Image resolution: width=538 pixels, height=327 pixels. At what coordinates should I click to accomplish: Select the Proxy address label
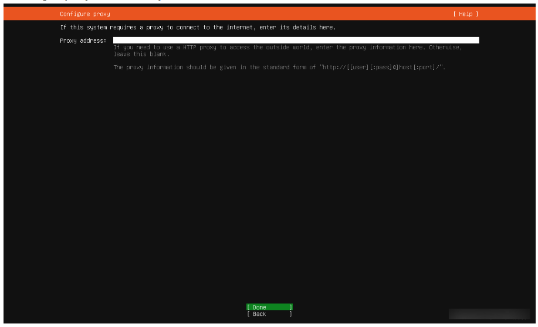[83, 41]
